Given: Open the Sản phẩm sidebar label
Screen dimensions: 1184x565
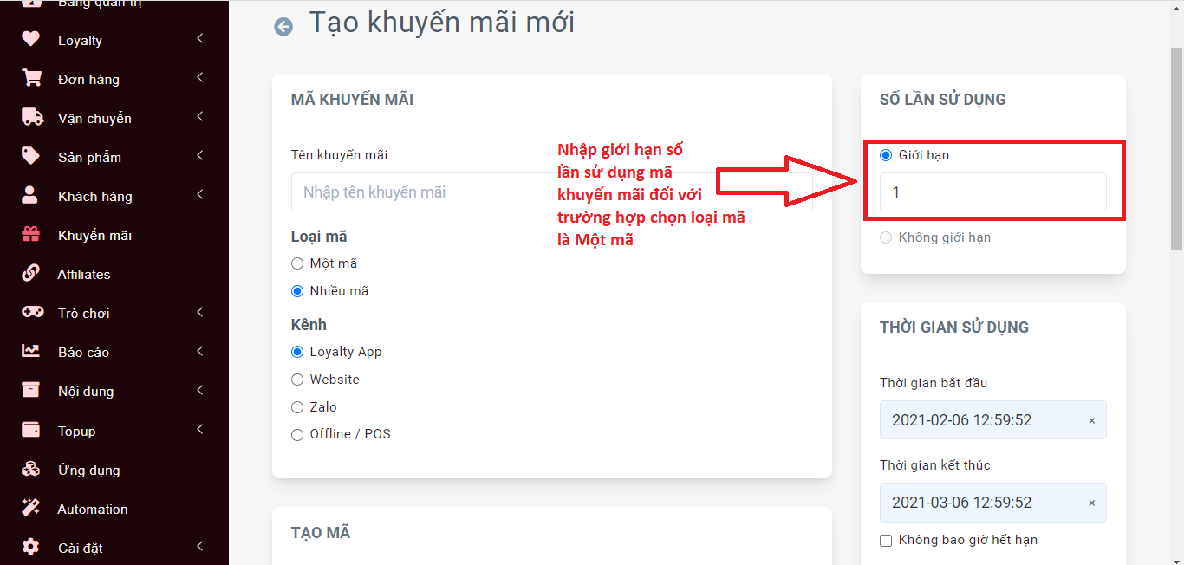Looking at the screenshot, I should pyautogui.click(x=89, y=158).
